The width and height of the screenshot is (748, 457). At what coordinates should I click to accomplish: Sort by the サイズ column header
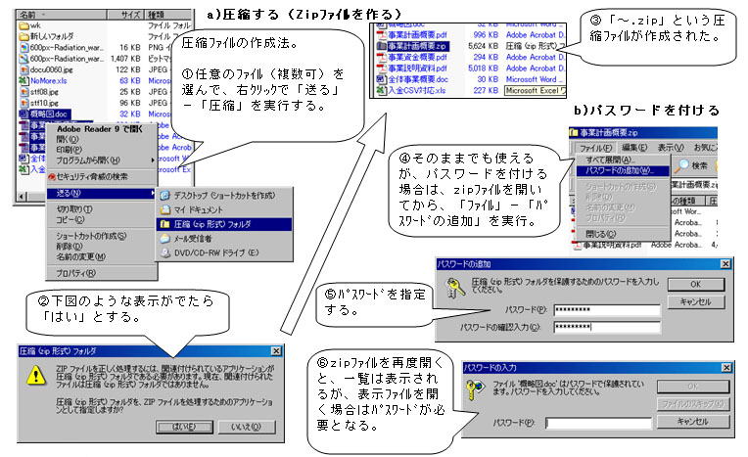tap(125, 15)
